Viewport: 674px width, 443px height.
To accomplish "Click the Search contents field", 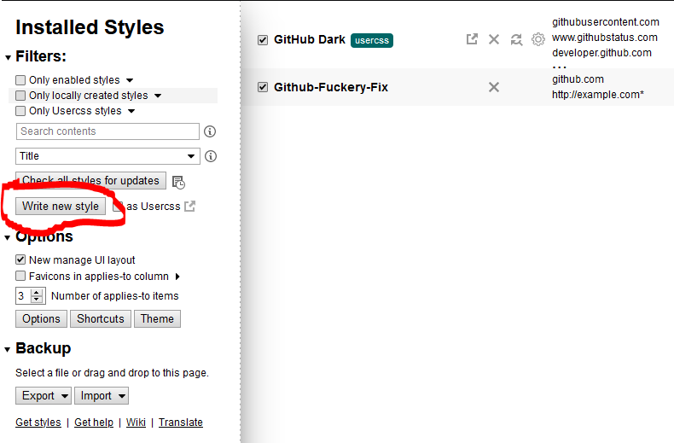I will pos(107,131).
